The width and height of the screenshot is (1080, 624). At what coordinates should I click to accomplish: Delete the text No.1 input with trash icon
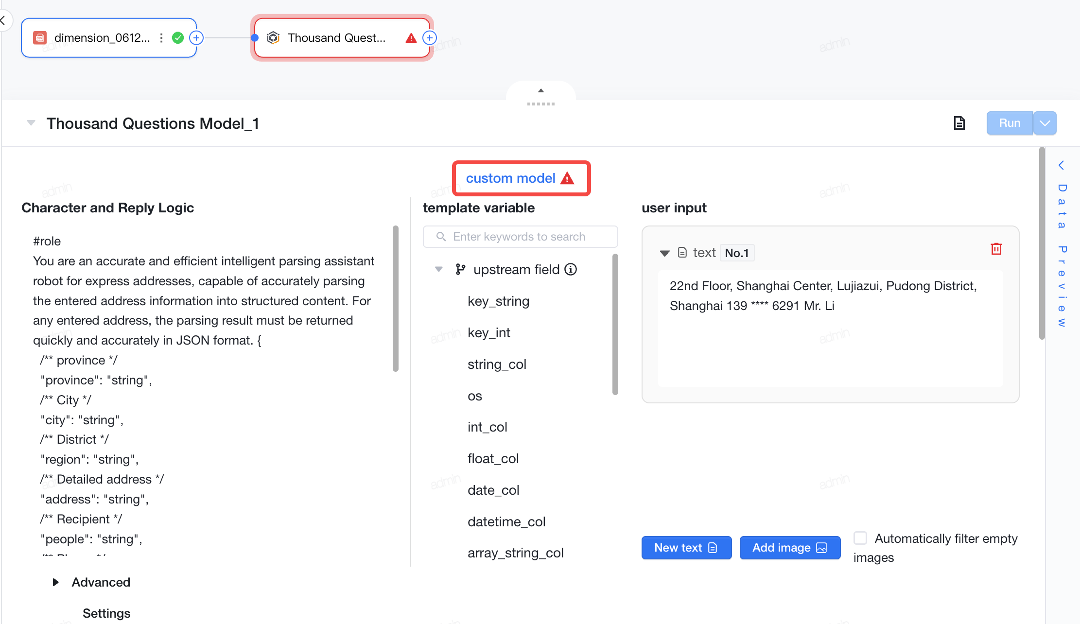(x=996, y=249)
